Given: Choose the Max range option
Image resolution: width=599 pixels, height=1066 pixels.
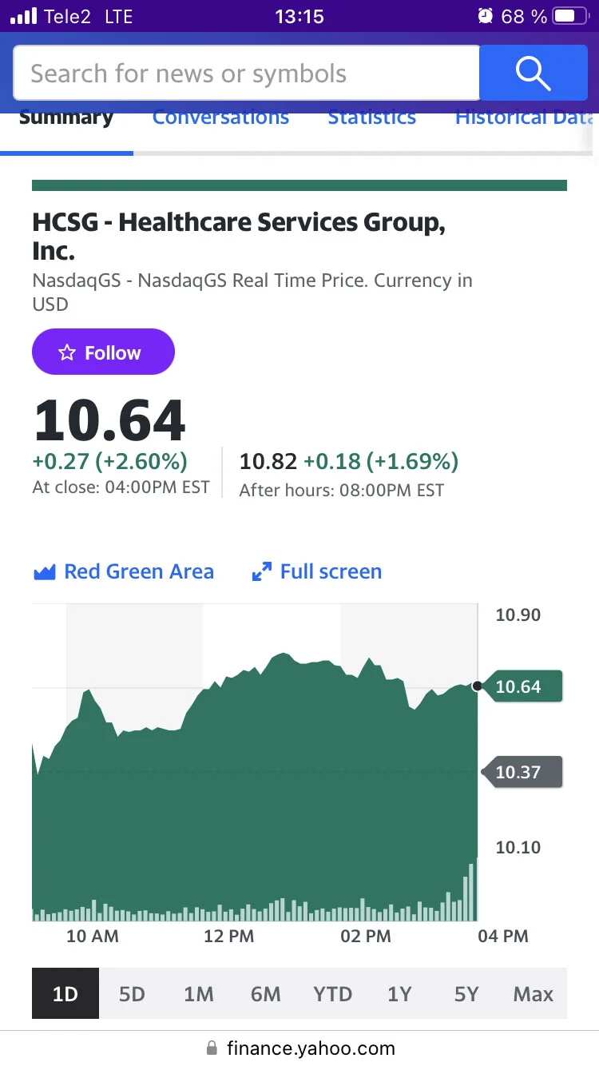Looking at the screenshot, I should pos(534,993).
